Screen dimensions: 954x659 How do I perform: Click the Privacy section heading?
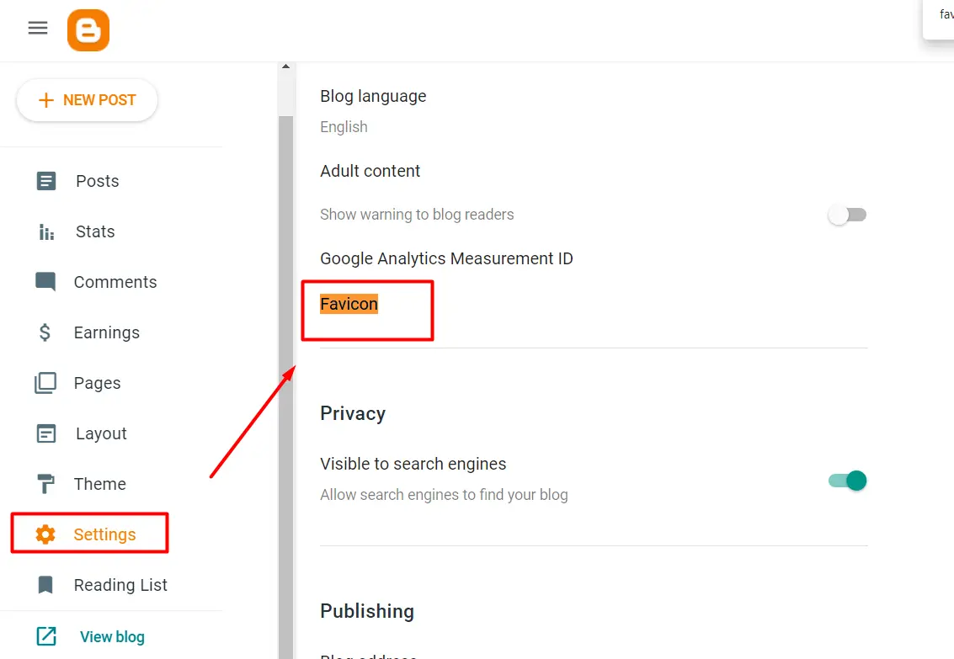tap(353, 413)
